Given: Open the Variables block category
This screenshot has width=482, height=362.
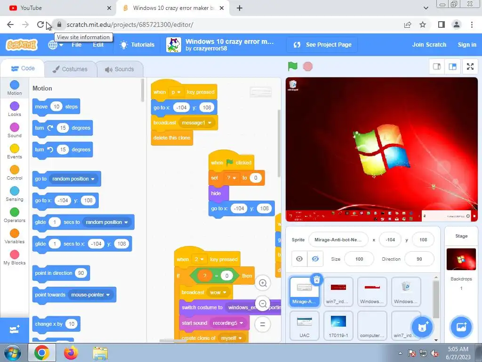Looking at the screenshot, I should click(15, 237).
